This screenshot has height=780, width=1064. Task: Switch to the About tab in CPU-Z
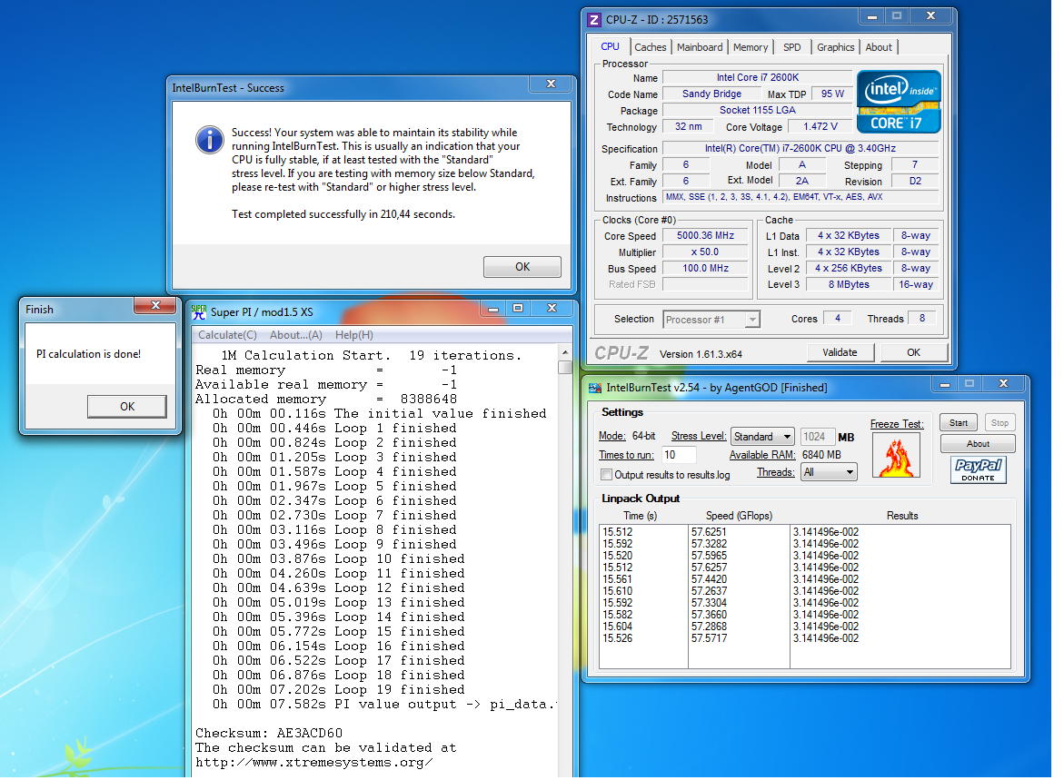(x=879, y=47)
